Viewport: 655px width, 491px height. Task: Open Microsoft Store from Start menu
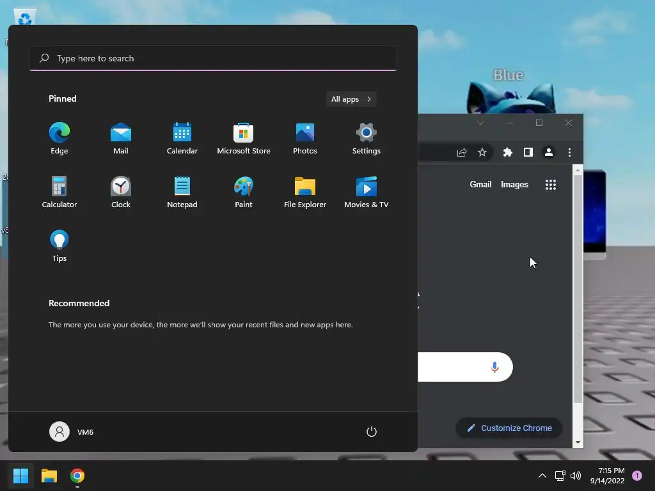coord(244,139)
